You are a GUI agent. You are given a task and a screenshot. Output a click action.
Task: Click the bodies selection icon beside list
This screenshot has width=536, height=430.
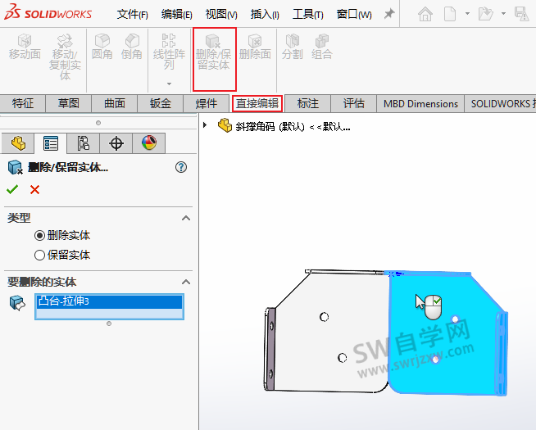17,302
